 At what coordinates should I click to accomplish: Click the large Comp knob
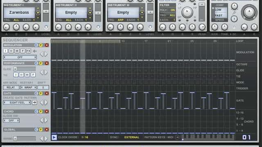click(249, 12)
